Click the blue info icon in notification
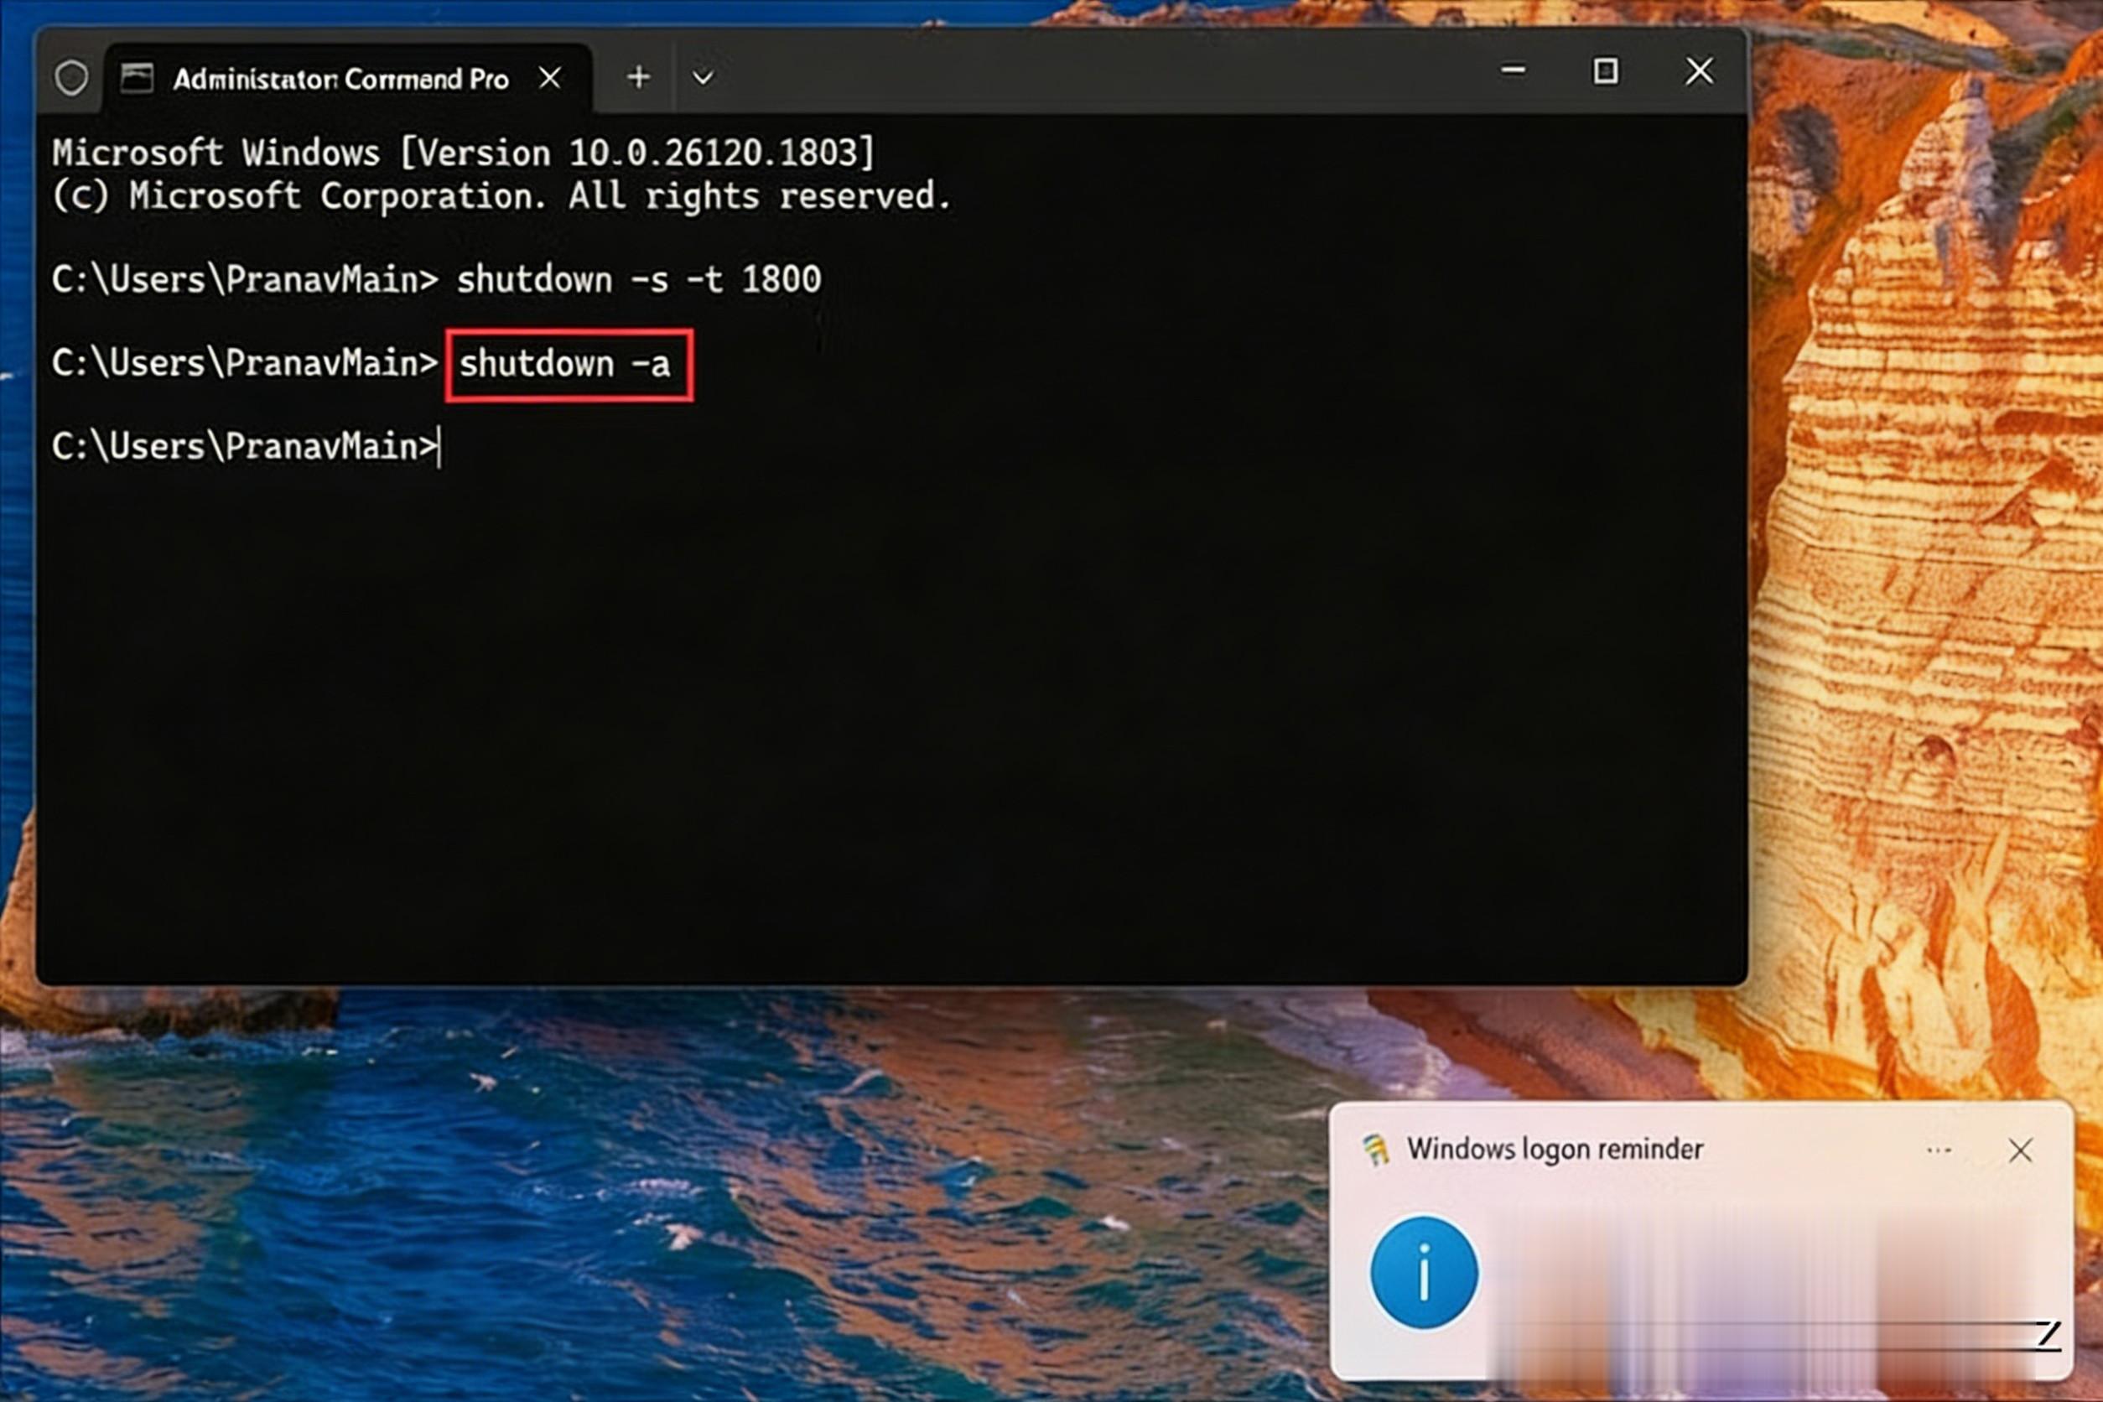Viewport: 2103px width, 1402px height. pos(1424,1271)
